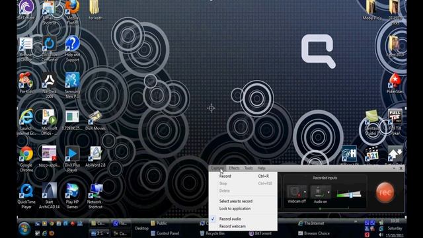Choose Lock to application
423x238 pixels.
(243, 209)
